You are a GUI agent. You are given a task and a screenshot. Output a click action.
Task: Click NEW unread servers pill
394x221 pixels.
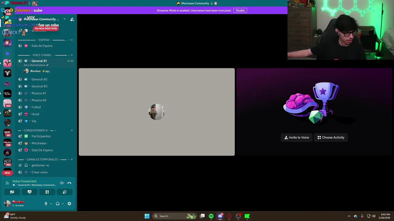pyautogui.click(x=7, y=173)
